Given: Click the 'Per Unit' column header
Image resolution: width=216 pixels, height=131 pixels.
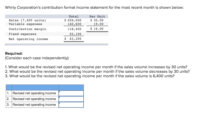Looking at the screenshot, I should (97, 16).
